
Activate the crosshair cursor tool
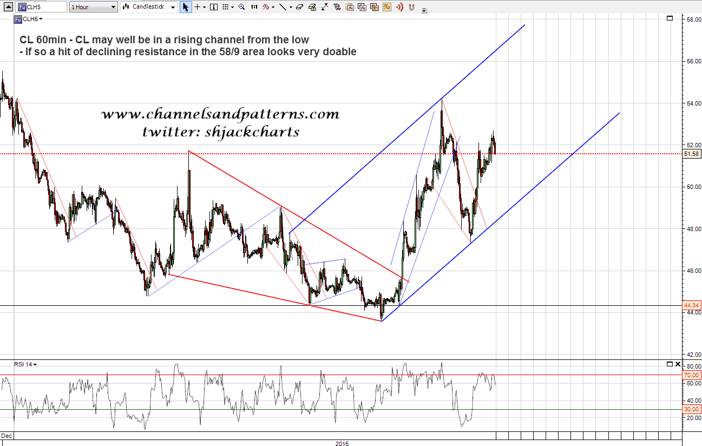[198, 7]
